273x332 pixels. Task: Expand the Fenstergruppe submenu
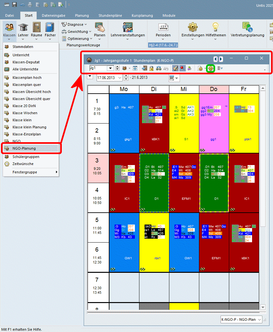click(31, 172)
